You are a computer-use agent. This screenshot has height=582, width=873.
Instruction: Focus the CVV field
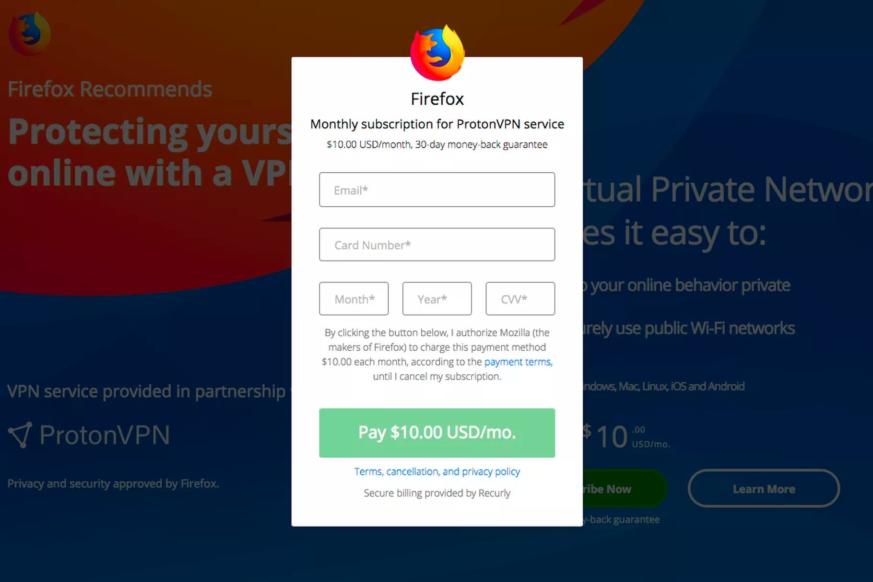(x=520, y=299)
